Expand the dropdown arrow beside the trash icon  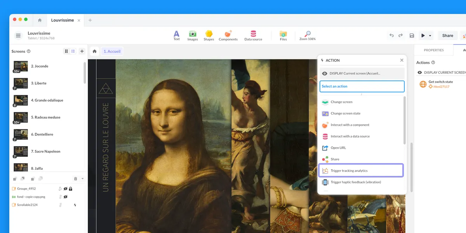click(x=82, y=179)
